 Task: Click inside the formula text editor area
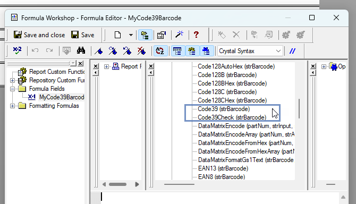(220, 198)
